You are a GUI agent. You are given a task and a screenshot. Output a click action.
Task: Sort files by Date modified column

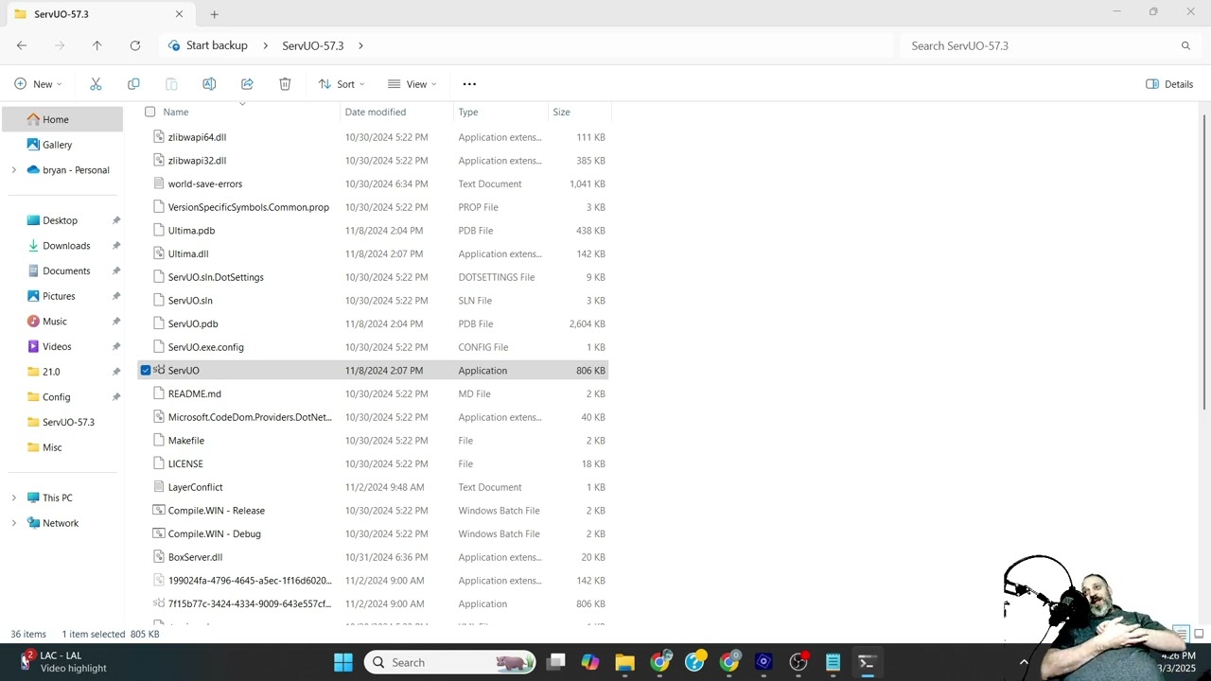pyautogui.click(x=376, y=112)
